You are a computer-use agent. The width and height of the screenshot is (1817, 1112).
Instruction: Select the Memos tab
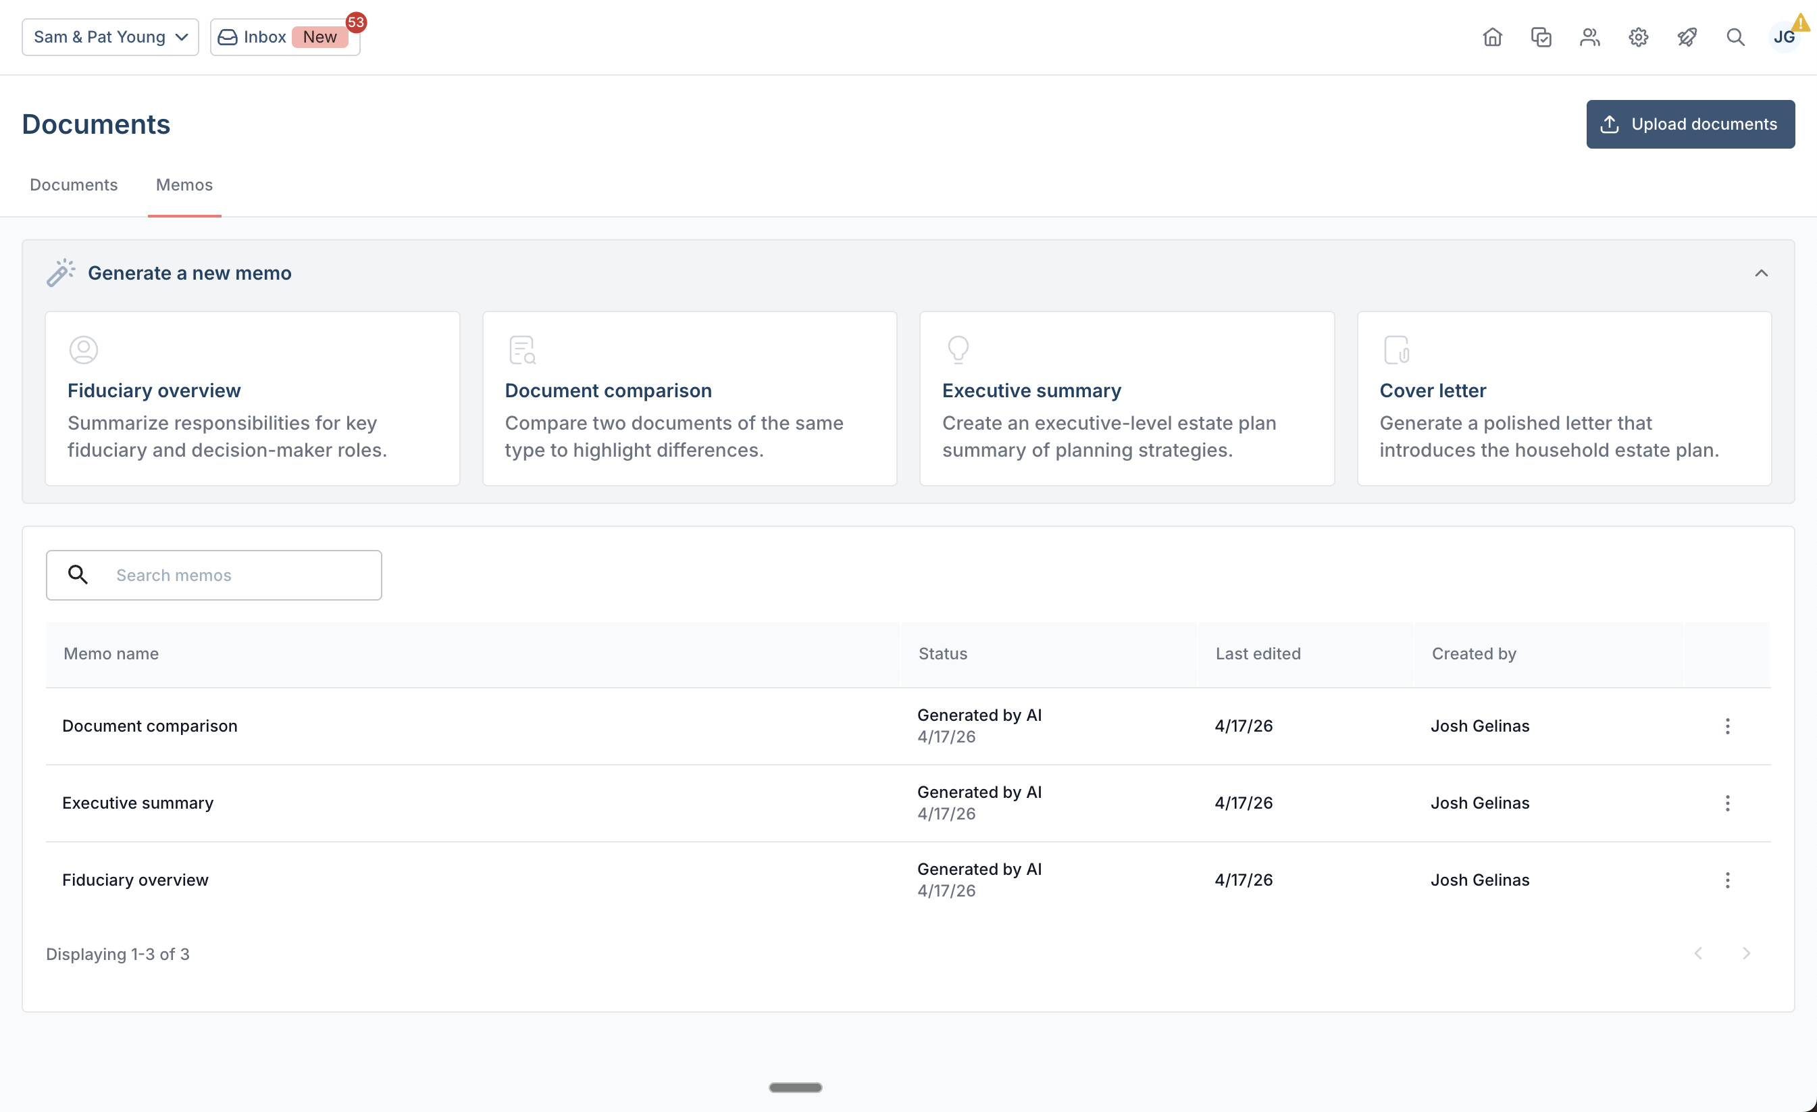(x=184, y=184)
